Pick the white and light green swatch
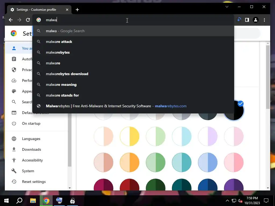275x206 pixels. (x=155, y=136)
